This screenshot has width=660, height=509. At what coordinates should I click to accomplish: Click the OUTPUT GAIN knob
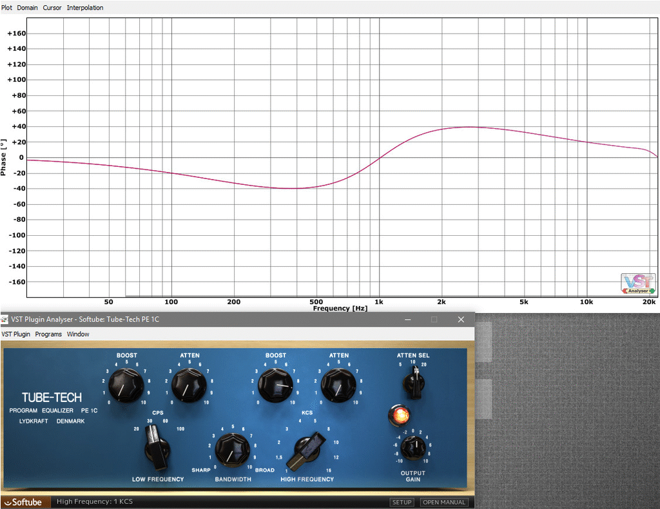(413, 448)
